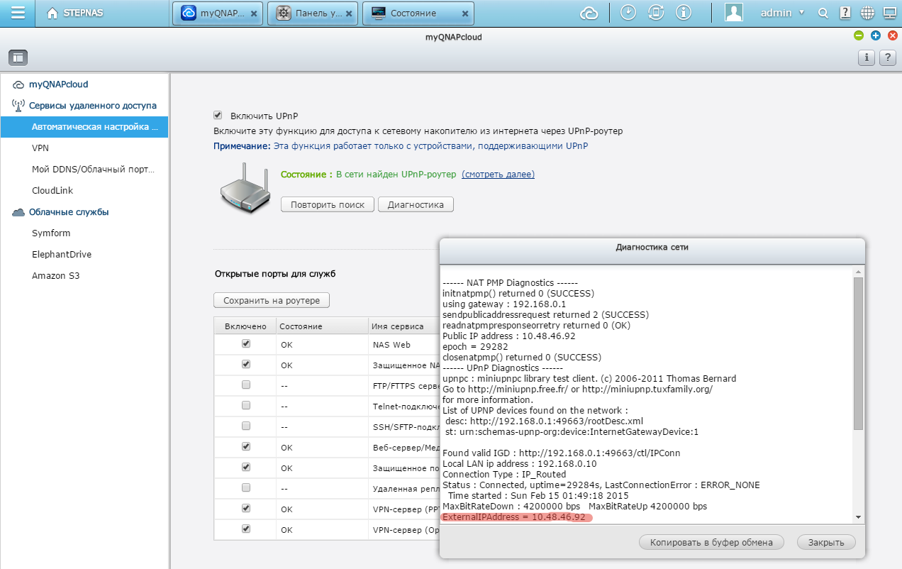
Task: Uncheck the 'Включить UPnP' checkbox
Action: click(218, 115)
